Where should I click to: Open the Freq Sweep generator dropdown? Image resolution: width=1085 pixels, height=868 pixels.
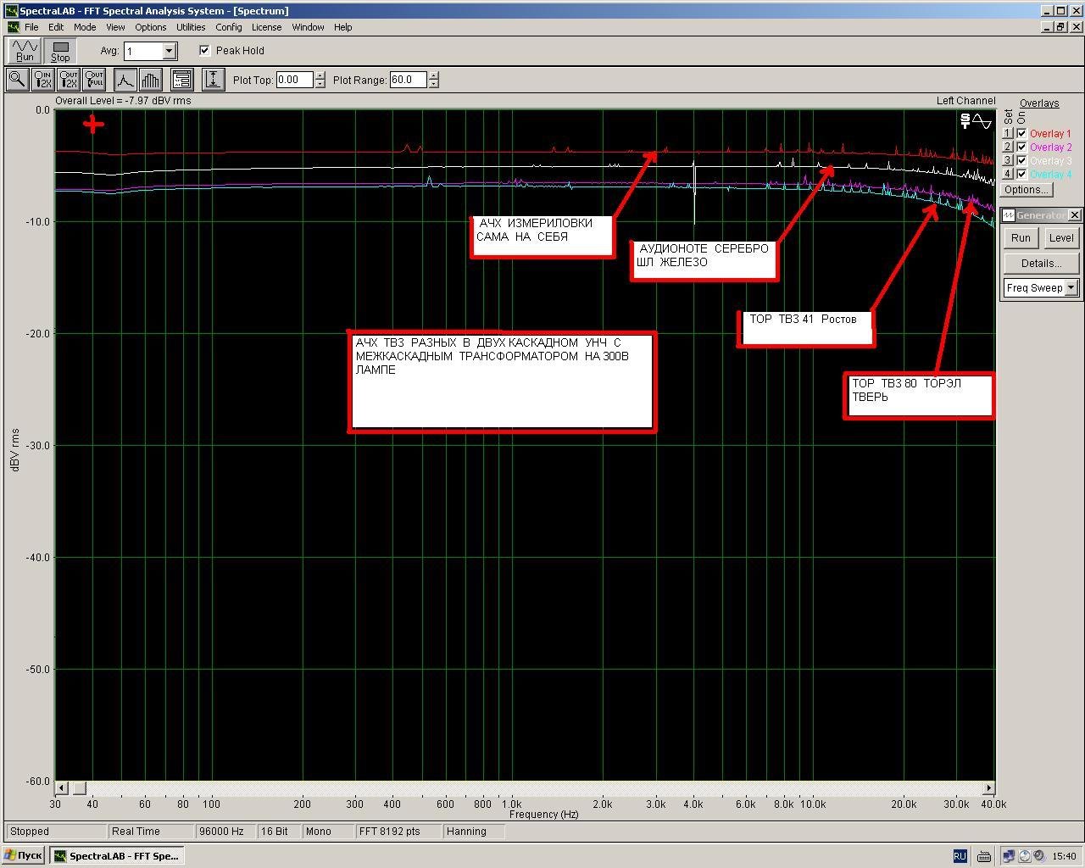point(1071,287)
